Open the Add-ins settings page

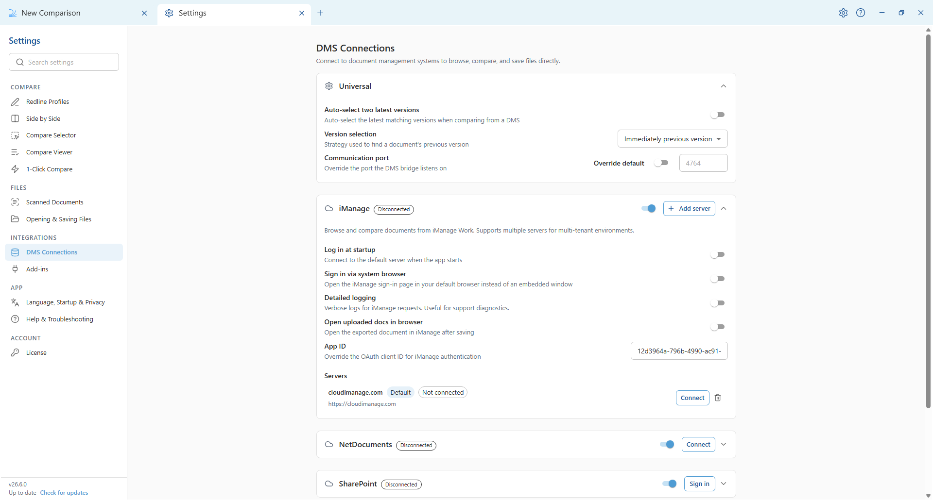click(x=64, y=269)
